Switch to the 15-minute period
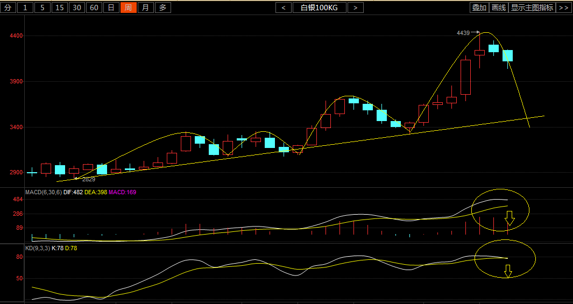573x304 pixels. [60, 8]
